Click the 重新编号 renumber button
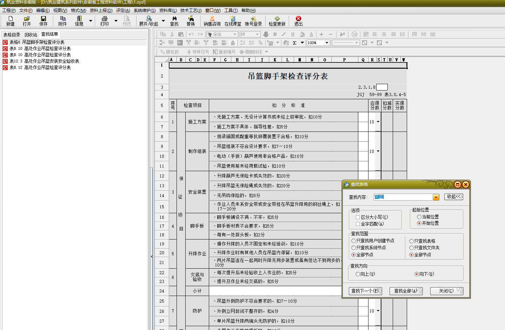This screenshot has width=505, height=330. (224, 52)
